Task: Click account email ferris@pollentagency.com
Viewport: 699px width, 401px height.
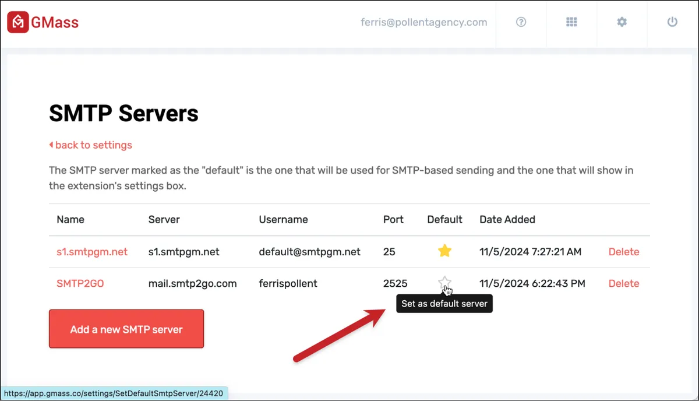Action: 424,22
